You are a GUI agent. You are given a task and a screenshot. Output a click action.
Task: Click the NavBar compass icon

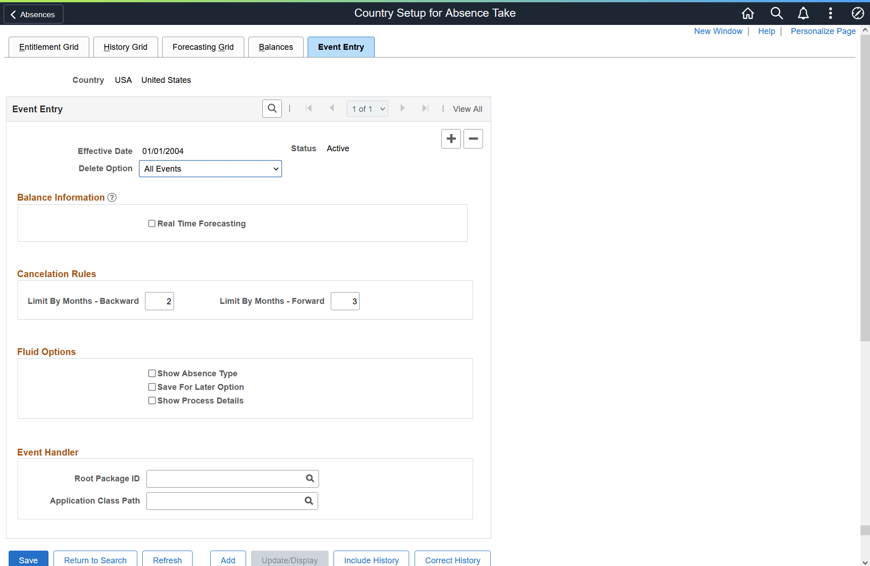[x=857, y=14]
